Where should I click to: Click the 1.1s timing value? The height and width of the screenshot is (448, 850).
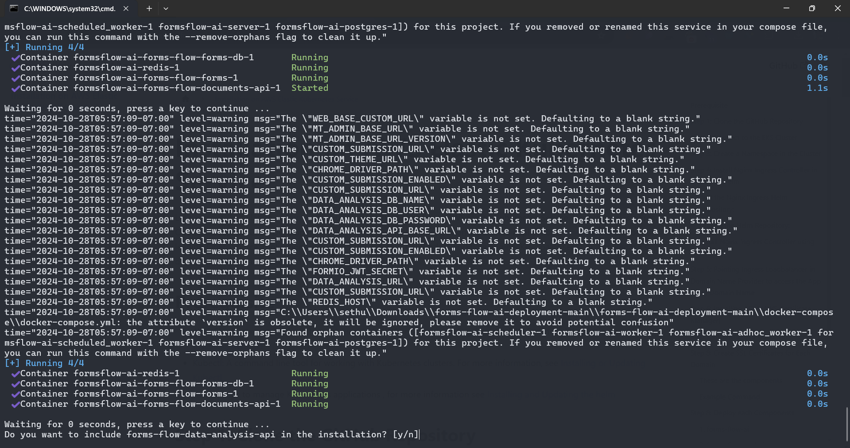pyautogui.click(x=817, y=88)
